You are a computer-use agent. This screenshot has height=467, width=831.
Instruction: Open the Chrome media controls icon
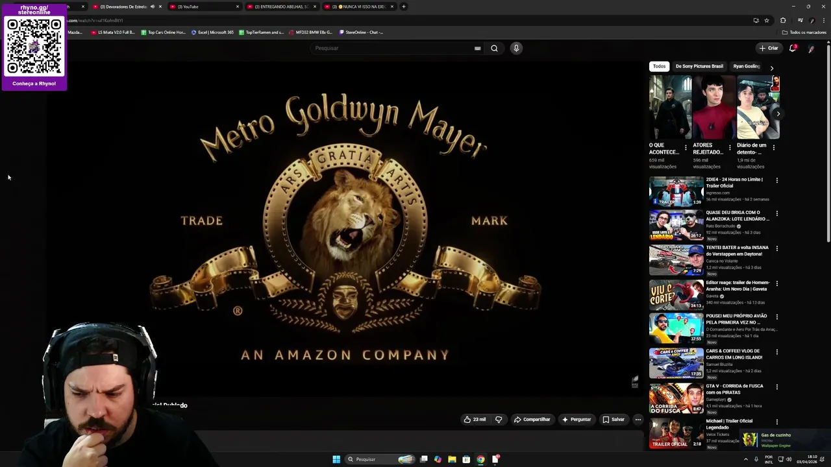coord(800,20)
